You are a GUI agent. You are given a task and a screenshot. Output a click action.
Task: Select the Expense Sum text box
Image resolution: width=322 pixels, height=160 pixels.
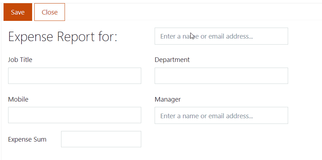pos(101,139)
